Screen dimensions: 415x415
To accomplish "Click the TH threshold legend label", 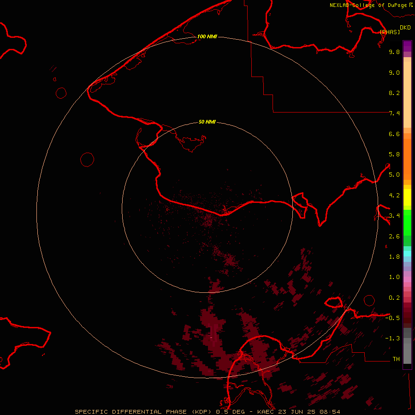I will point(396,359).
